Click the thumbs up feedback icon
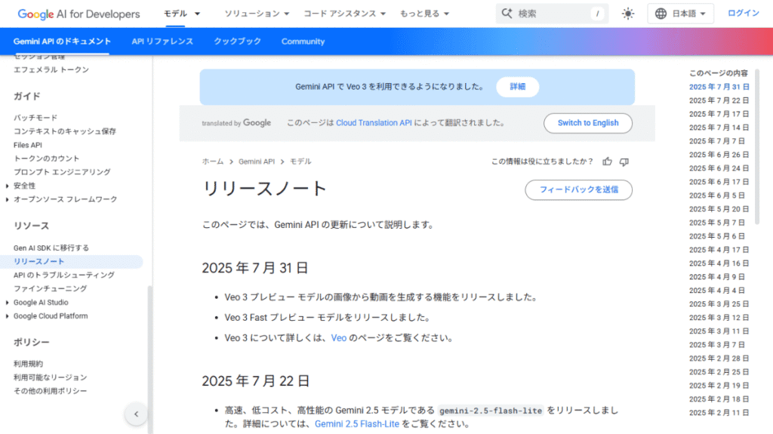Viewport: 773px width, 434px height. (607, 162)
